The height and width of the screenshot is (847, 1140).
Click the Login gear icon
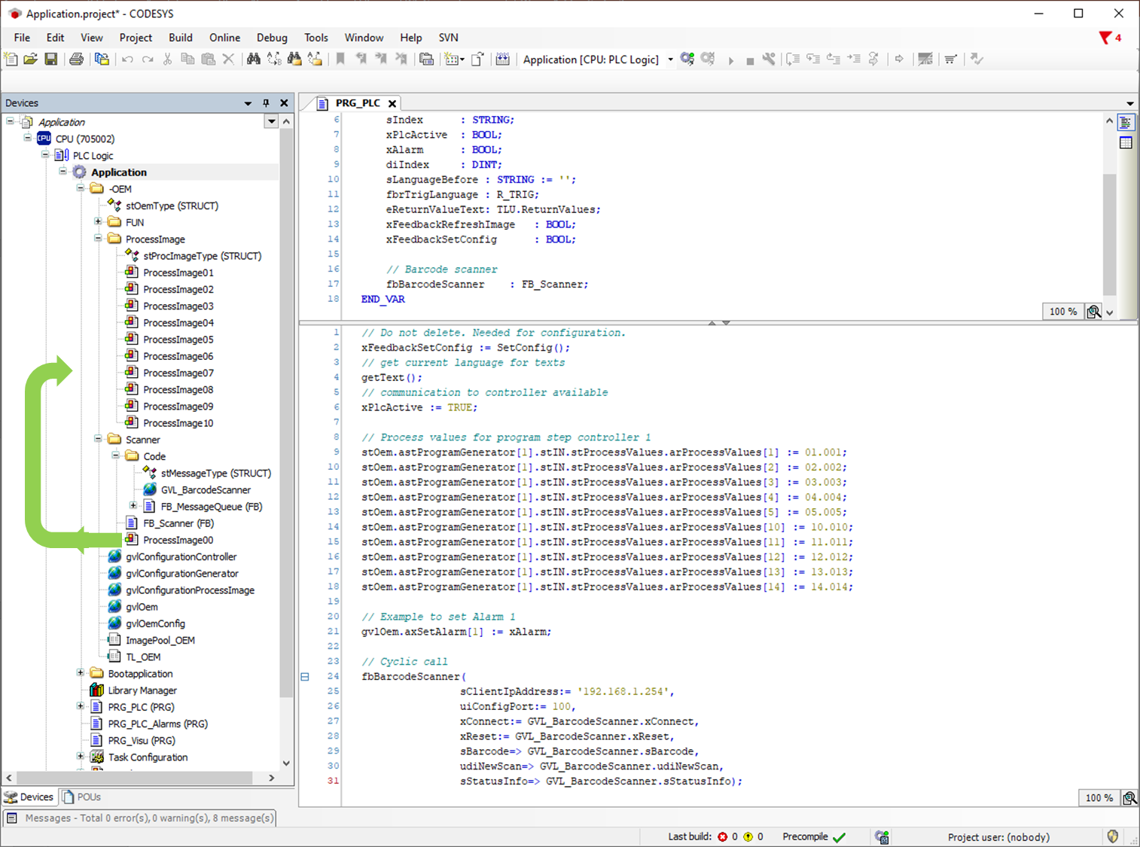pyautogui.click(x=687, y=59)
